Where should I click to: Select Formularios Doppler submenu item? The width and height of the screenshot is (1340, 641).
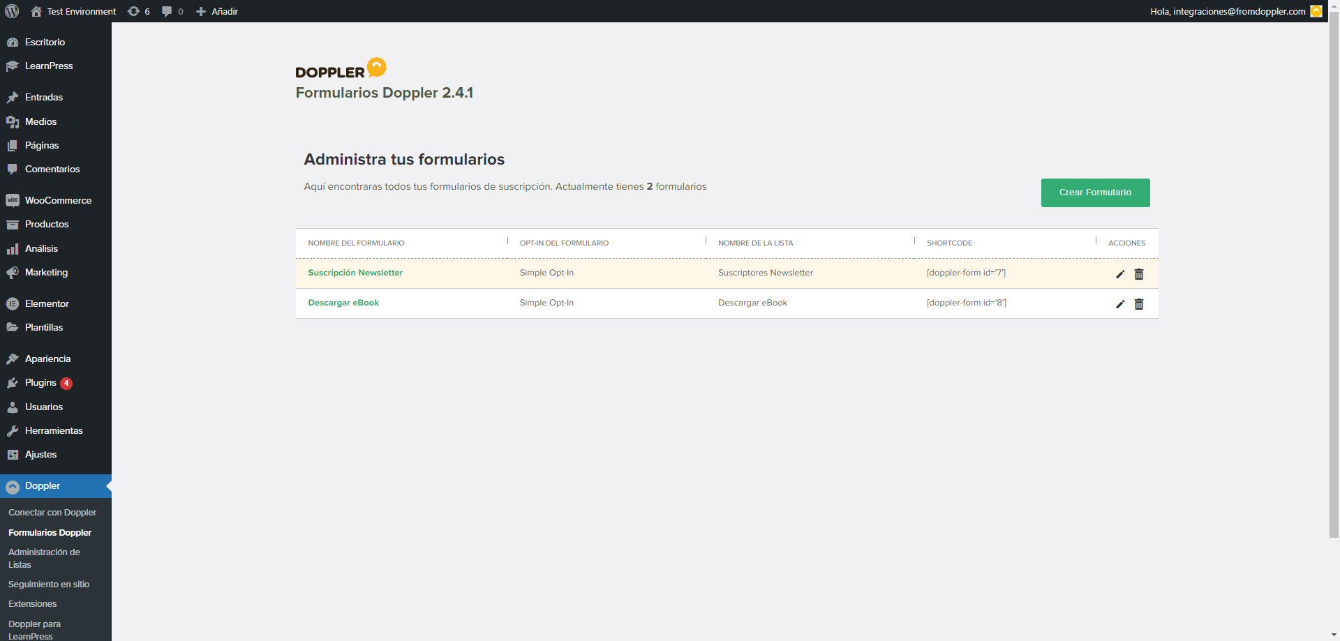click(50, 532)
